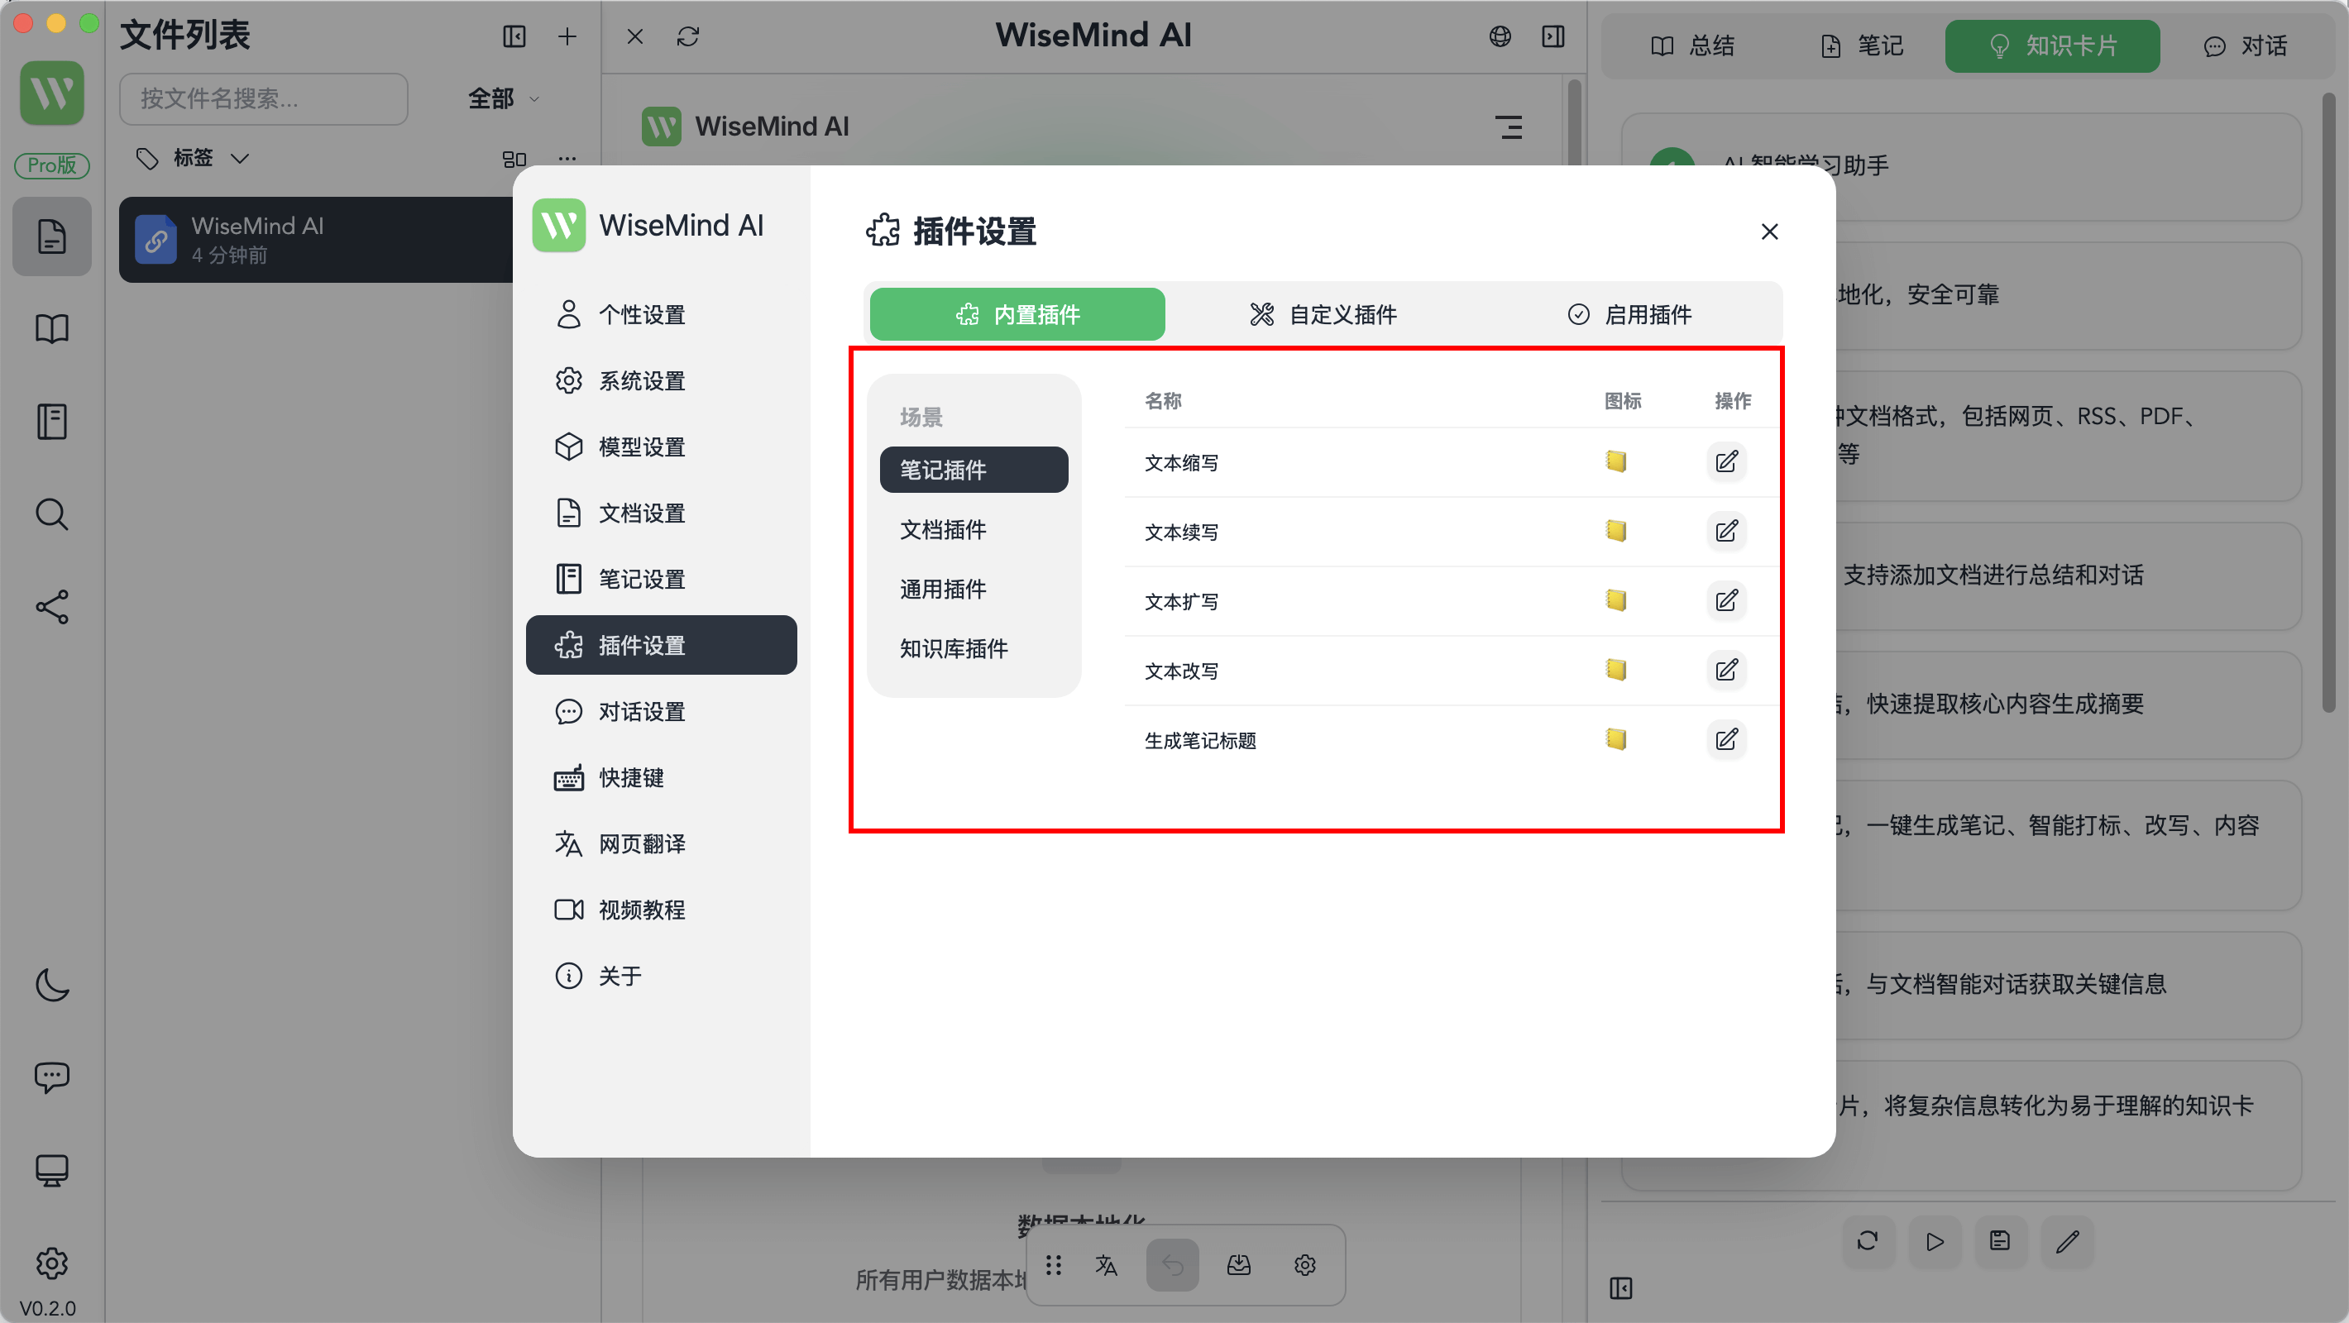Open 系统设置 in settings sidebar
This screenshot has width=2349, height=1323.
click(x=661, y=380)
